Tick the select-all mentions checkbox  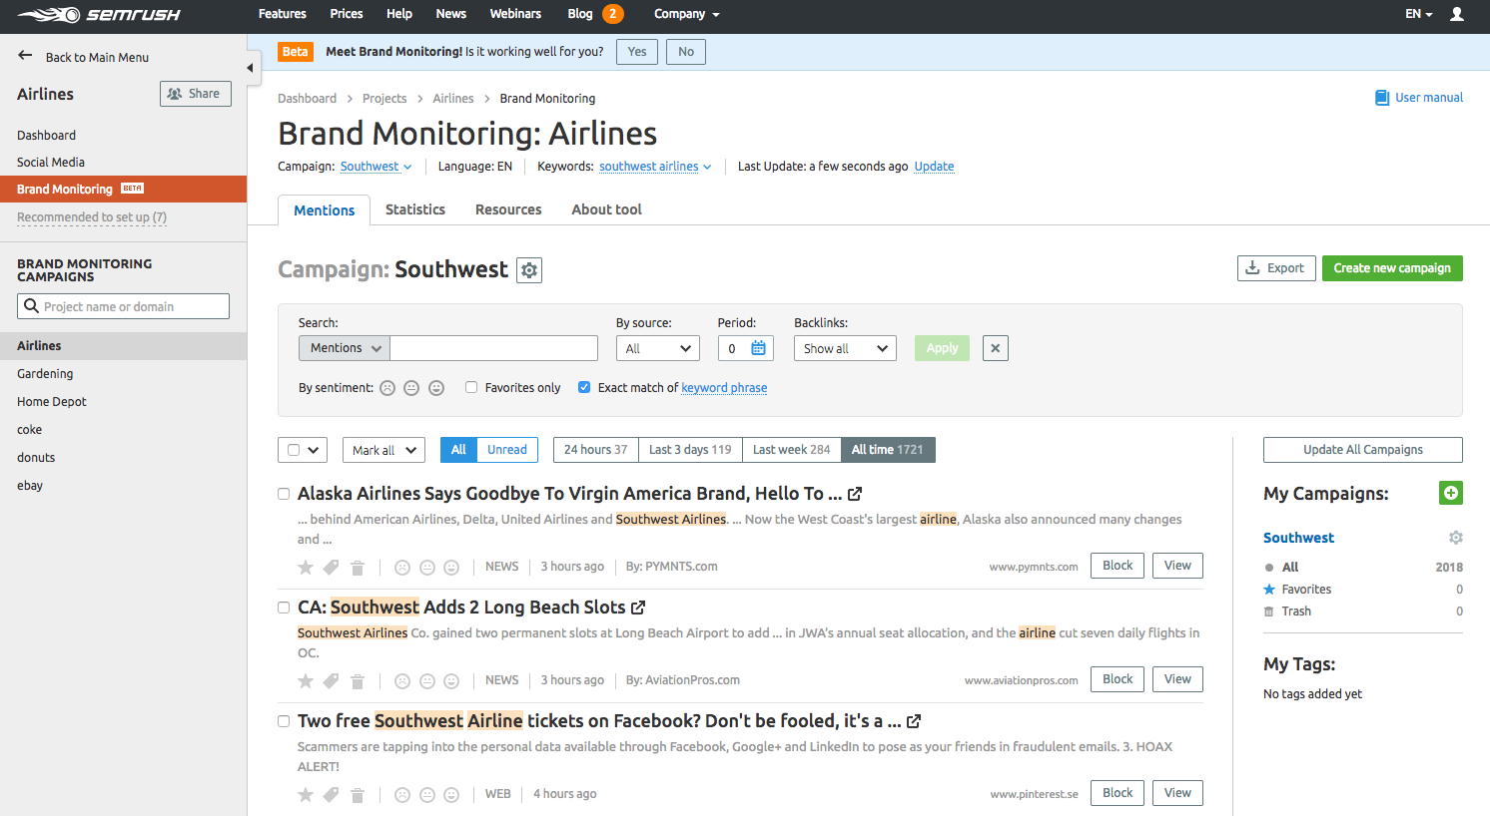[294, 450]
